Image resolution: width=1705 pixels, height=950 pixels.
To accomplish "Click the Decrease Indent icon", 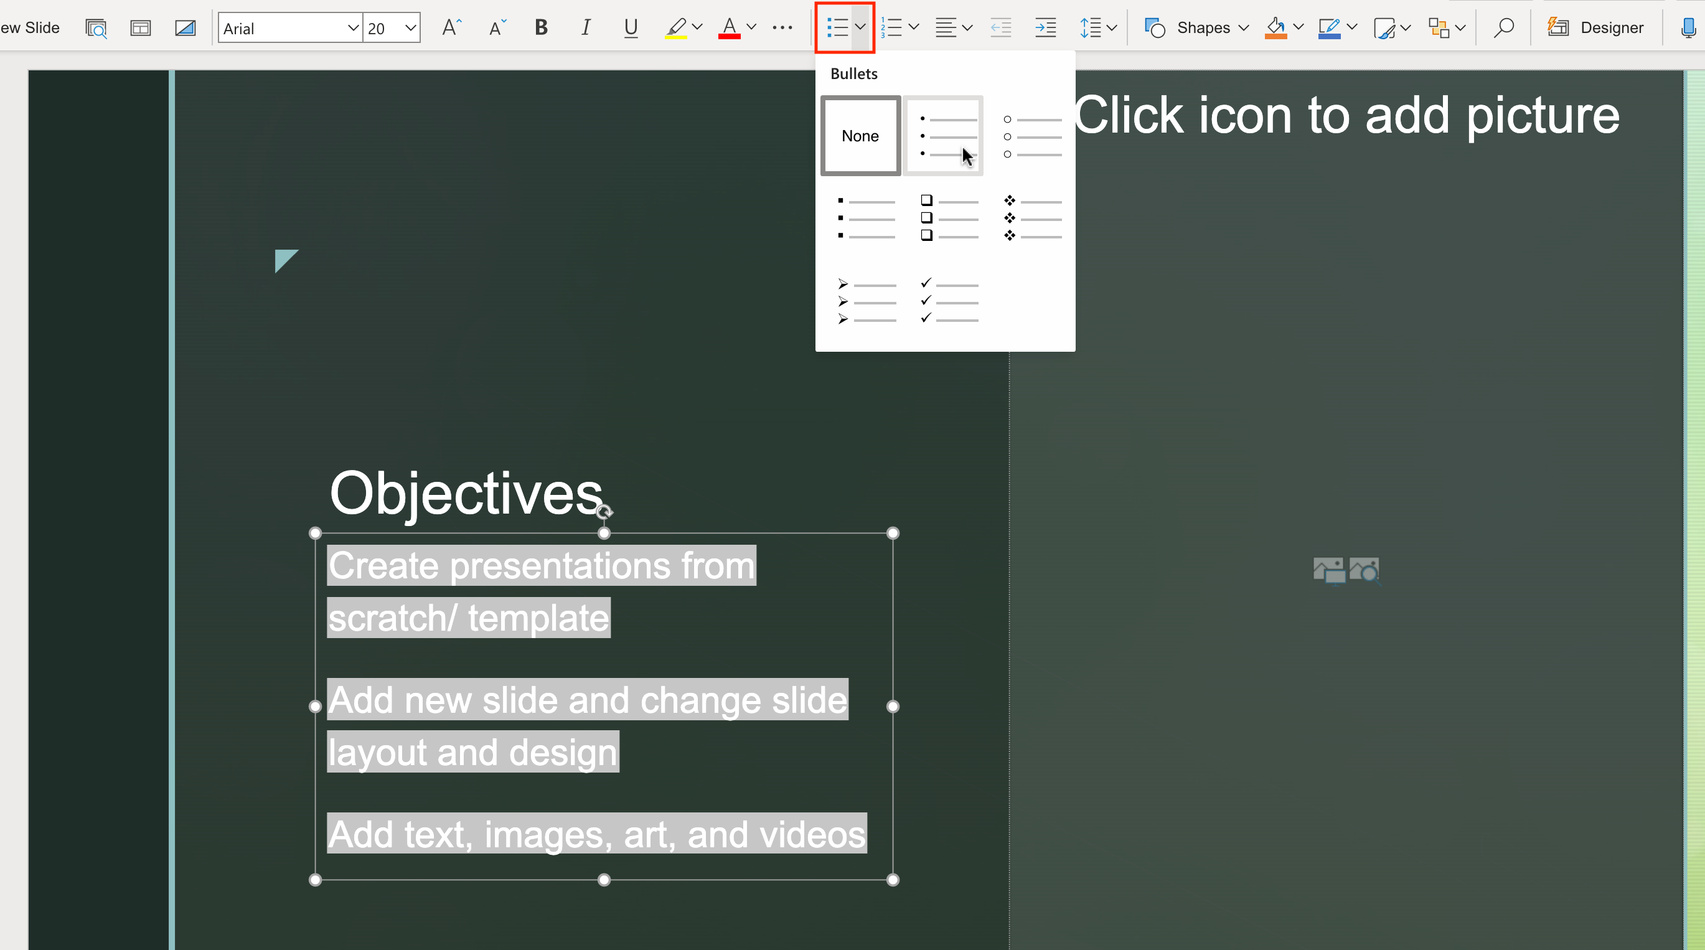I will [x=1000, y=28].
